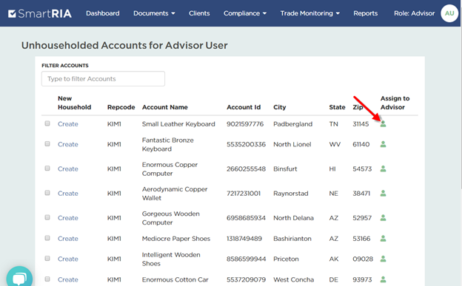This screenshot has width=462, height=286.
Task: Create household for Aerodynamic Copper Wallet
Action: click(68, 194)
